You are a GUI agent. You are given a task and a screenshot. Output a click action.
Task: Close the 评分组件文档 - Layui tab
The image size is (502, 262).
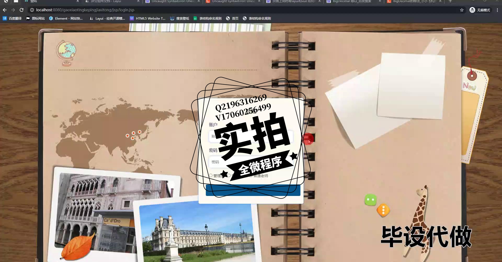tap(138, 1)
